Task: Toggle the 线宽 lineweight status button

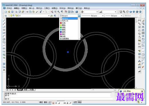Action: click(75, 102)
